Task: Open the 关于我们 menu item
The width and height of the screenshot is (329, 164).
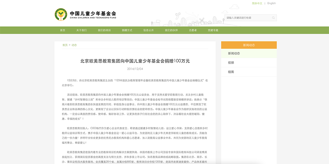Action: (81, 30)
